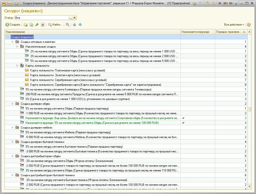This screenshot has width=256, height=194.
Task: Toggle manual checkmark for 5% Обувь 100 000 RUB row
Action: 183,123
